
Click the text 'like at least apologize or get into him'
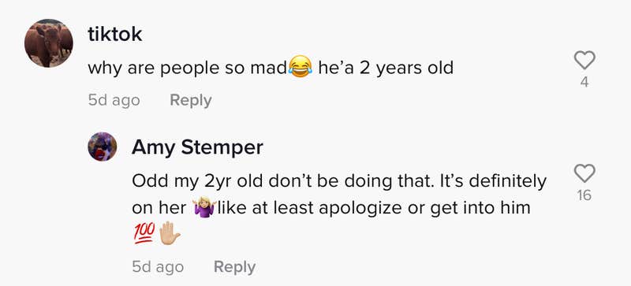pos(374,209)
